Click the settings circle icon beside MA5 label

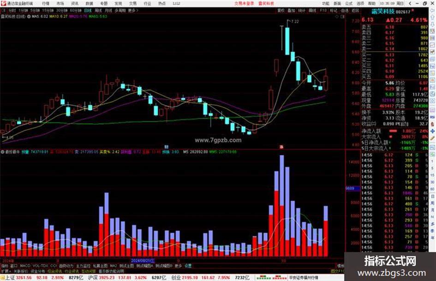tap(29, 17)
